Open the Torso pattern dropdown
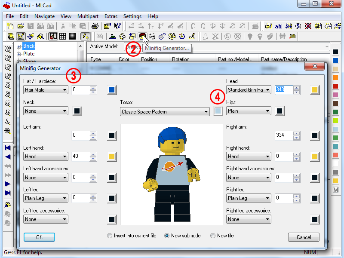 (x=165, y=112)
